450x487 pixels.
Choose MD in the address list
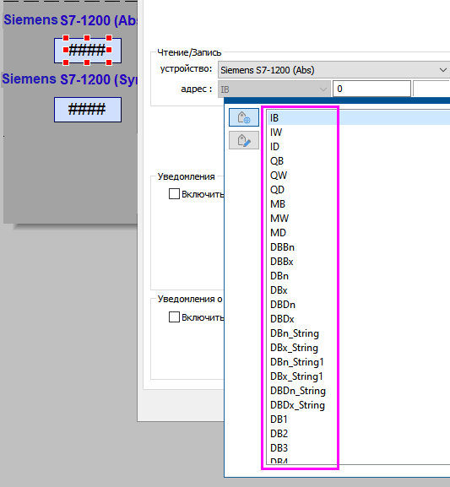[359, 233]
